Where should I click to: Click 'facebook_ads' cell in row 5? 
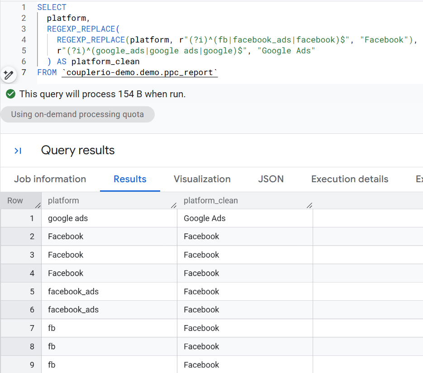[109, 291]
